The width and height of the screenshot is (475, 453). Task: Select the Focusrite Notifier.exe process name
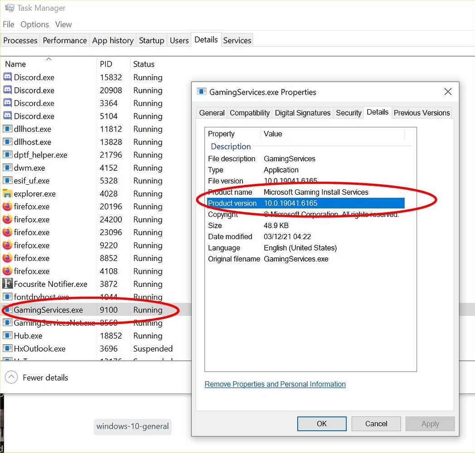[51, 284]
